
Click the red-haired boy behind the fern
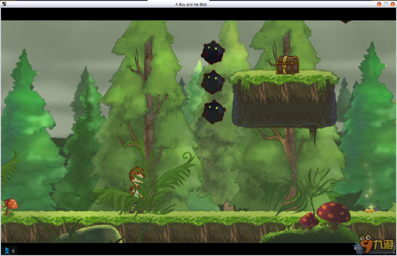click(x=137, y=190)
